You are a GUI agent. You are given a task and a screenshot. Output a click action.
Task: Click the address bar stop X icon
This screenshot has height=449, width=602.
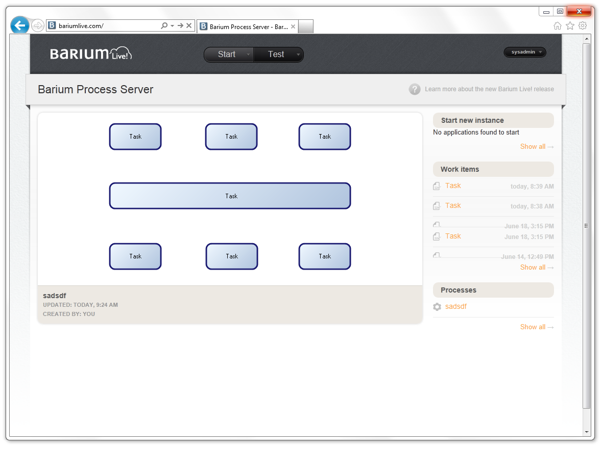[x=189, y=25]
